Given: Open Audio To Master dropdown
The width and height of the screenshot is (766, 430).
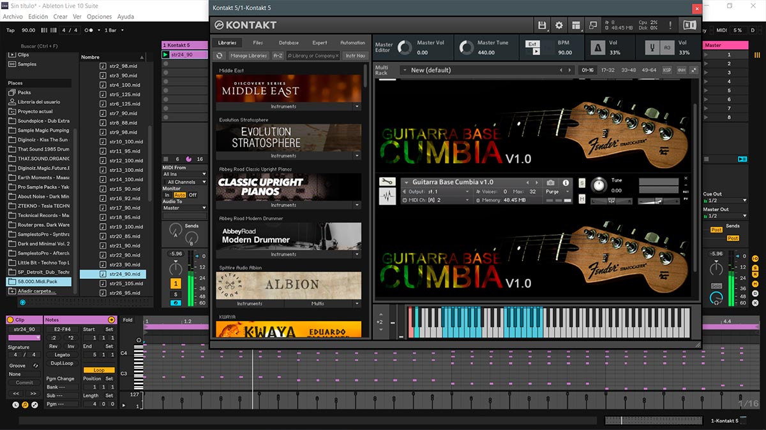Looking at the screenshot, I should click(184, 208).
